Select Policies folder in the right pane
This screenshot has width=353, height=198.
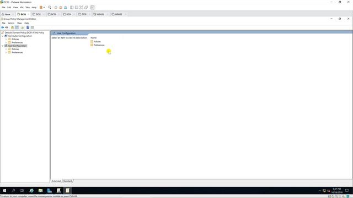tap(97, 42)
